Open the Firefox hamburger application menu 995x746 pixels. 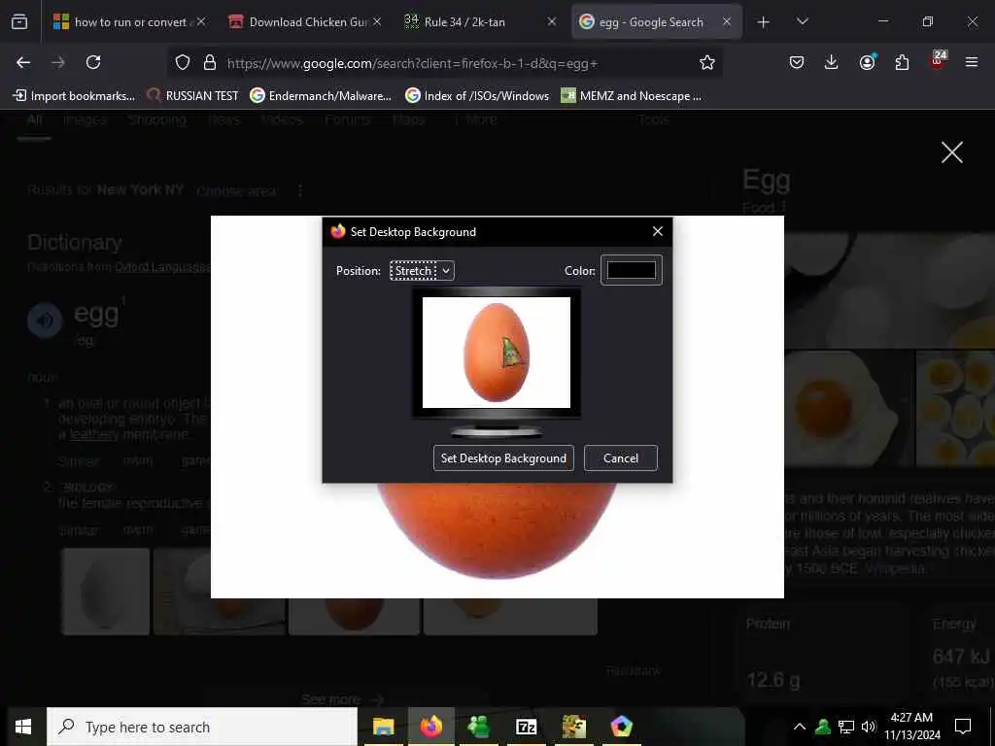point(972,62)
